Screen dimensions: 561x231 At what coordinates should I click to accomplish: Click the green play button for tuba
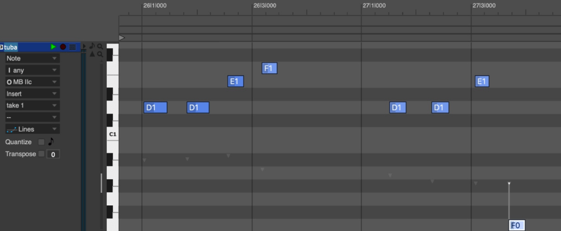(54, 47)
